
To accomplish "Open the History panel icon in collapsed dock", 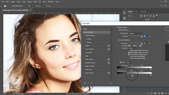I will [124, 13].
